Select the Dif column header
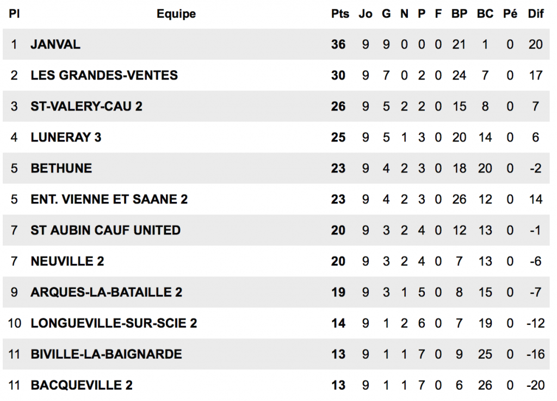 pyautogui.click(x=536, y=14)
